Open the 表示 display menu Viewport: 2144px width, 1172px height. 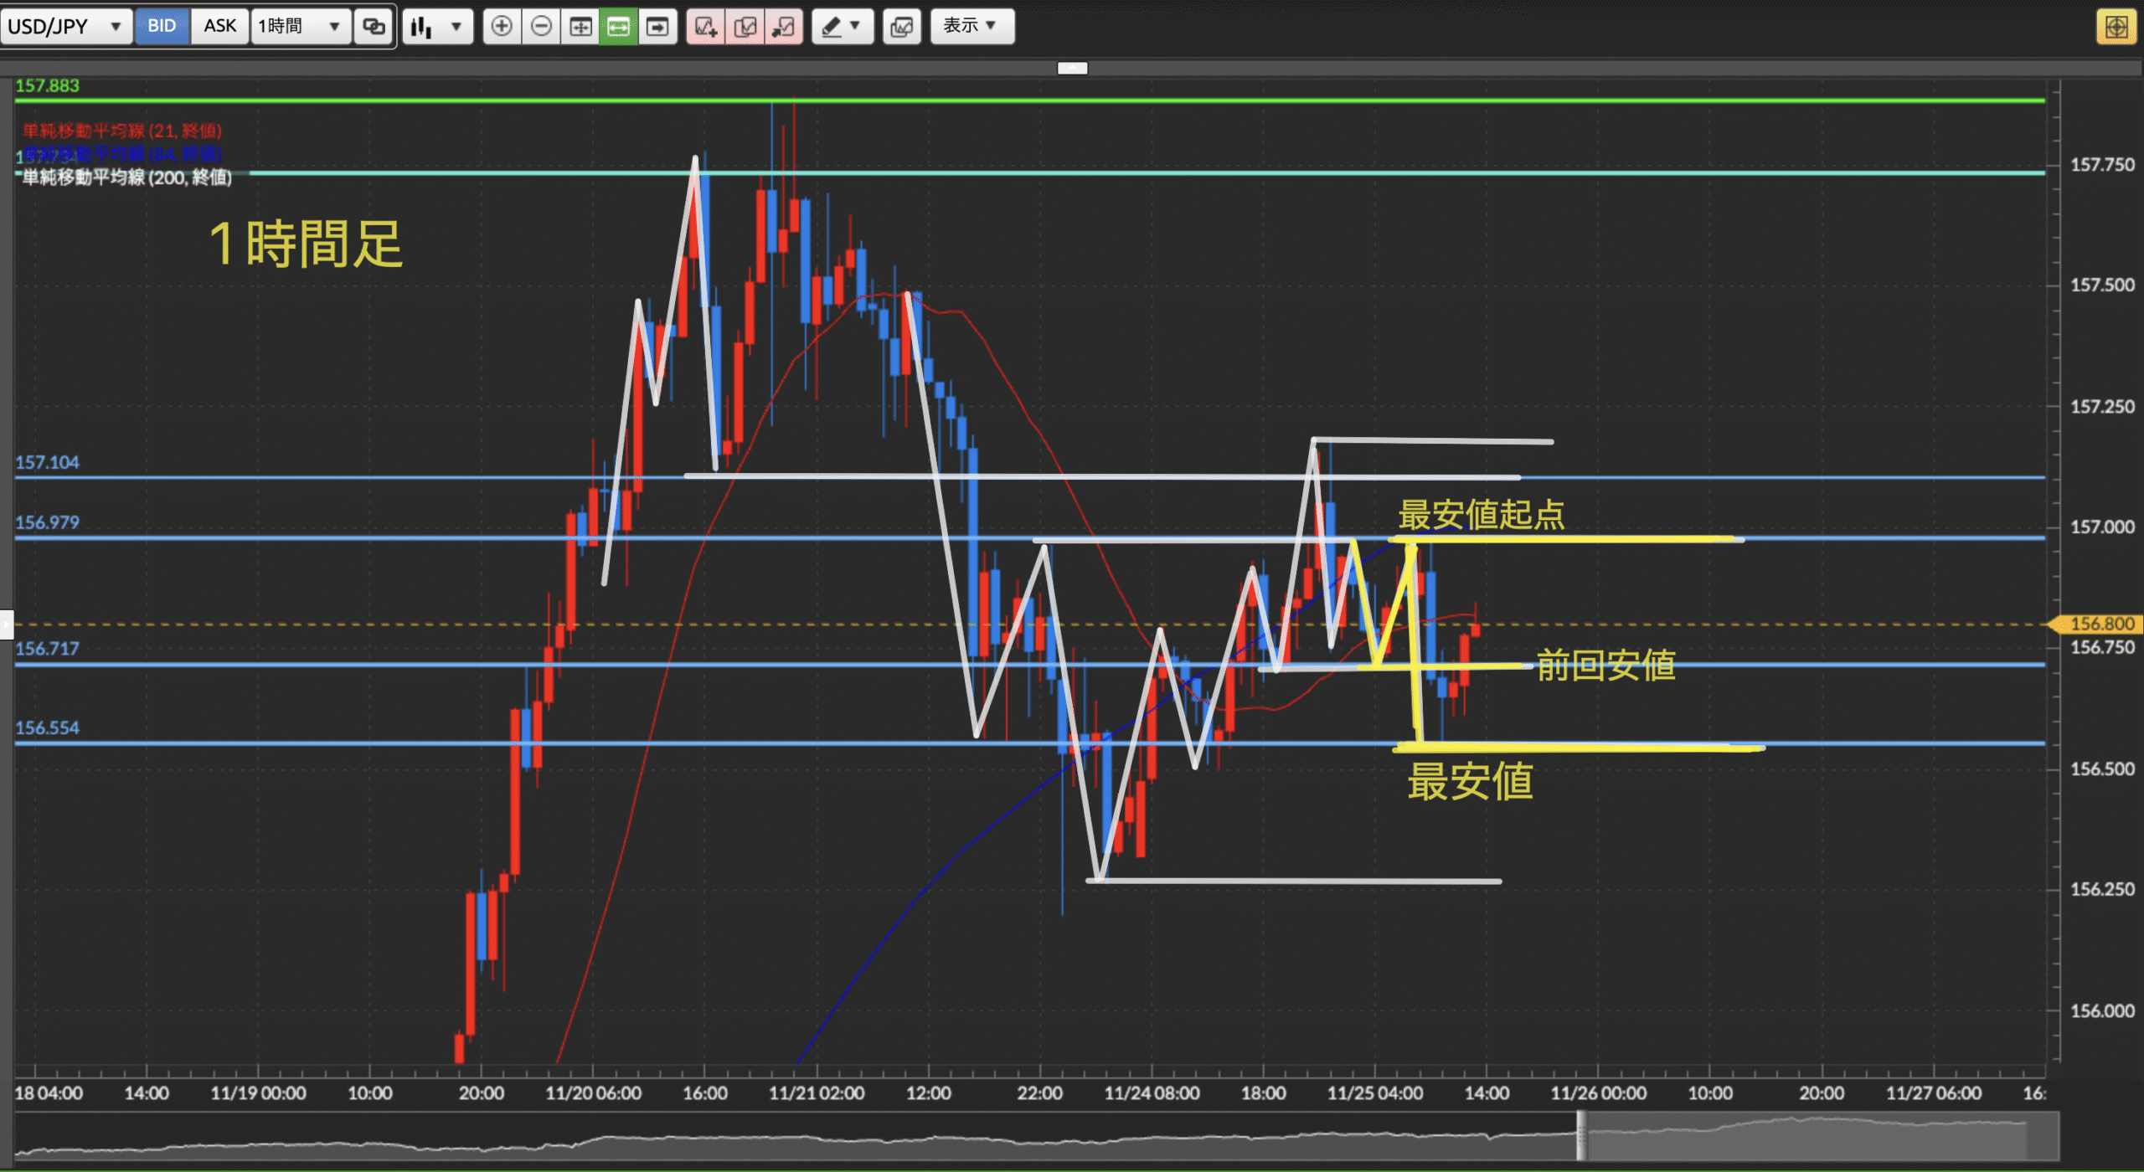971,26
